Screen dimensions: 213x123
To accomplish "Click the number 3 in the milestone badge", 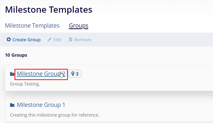I will (x=77, y=74).
